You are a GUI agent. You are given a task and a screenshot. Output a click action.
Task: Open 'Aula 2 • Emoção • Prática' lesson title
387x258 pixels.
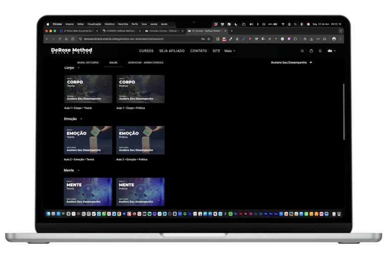132,160
